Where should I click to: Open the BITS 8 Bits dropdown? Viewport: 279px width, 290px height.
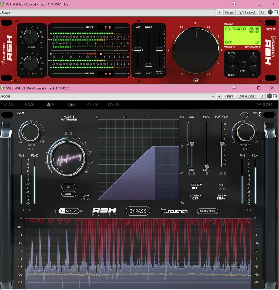[x=222, y=197]
